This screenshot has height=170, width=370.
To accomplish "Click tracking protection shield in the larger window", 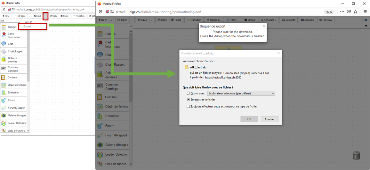I will tap(100, 11).
